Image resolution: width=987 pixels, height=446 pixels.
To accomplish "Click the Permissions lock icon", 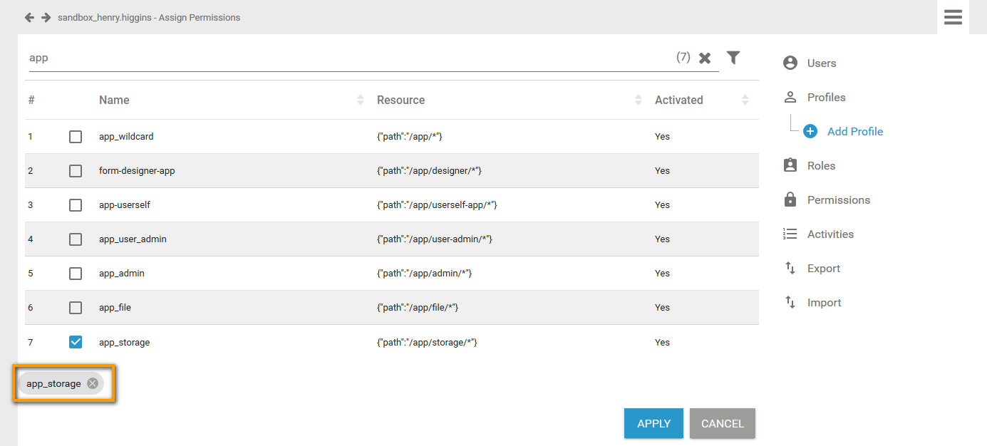I will 790,199.
